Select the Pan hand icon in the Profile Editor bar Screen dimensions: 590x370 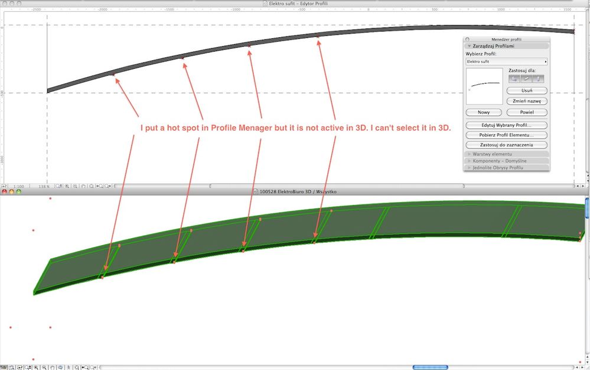click(x=83, y=186)
